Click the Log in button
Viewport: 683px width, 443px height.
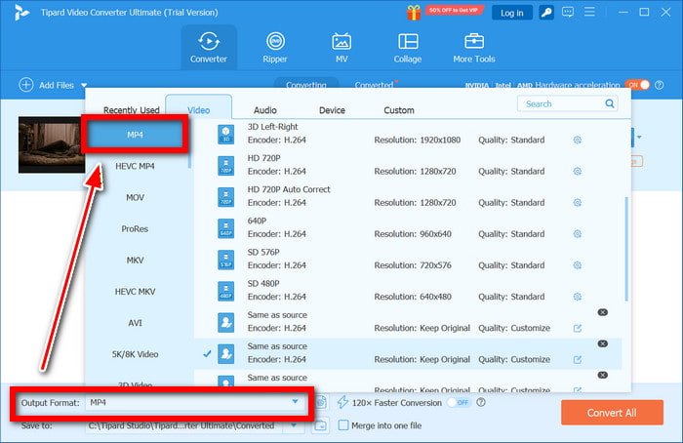tap(510, 13)
